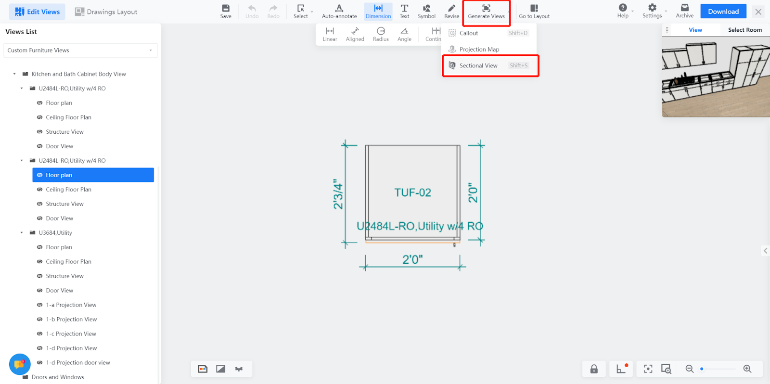Image resolution: width=770 pixels, height=384 pixels.
Task: Pick the Radius dimension tool
Action: pyautogui.click(x=381, y=34)
